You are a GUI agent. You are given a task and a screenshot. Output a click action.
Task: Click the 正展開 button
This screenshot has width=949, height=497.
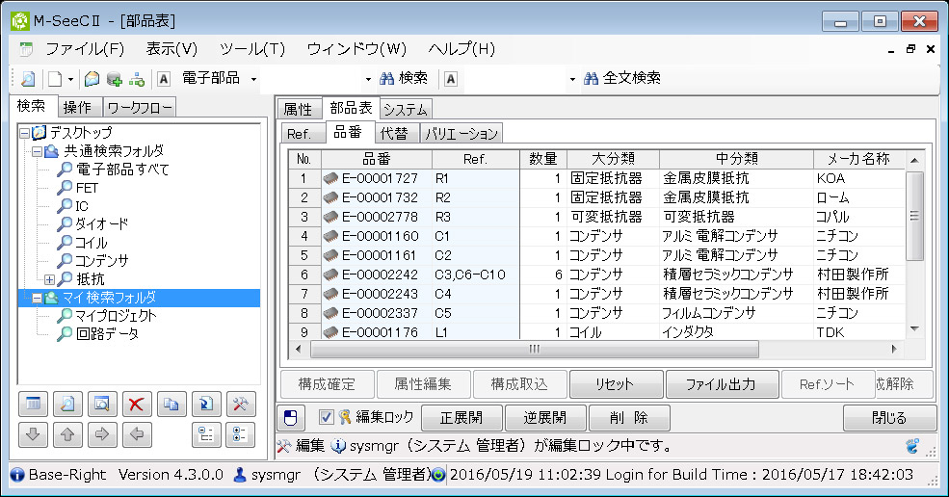tap(461, 418)
